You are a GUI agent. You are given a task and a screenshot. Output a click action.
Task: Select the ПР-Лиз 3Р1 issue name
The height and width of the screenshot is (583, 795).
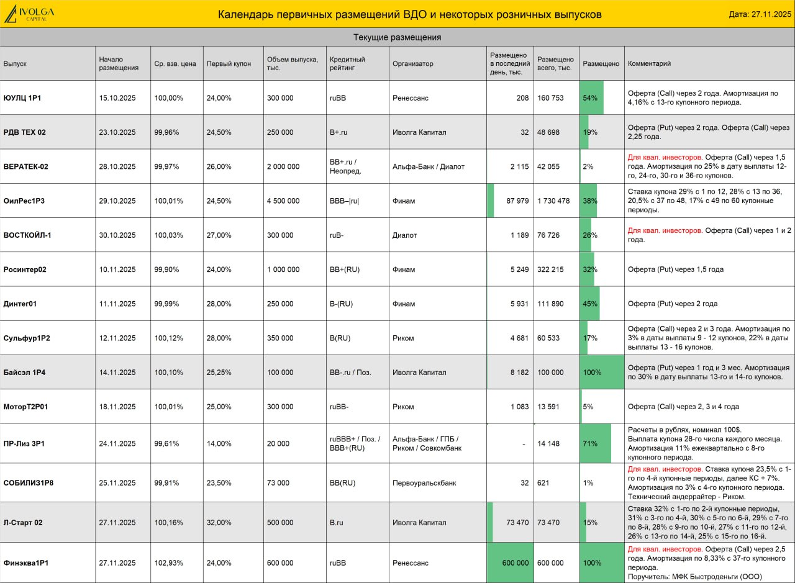point(24,443)
